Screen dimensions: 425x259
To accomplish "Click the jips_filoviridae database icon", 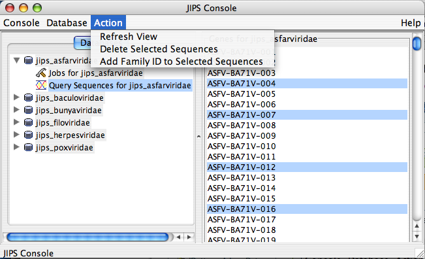I will (29, 122).
